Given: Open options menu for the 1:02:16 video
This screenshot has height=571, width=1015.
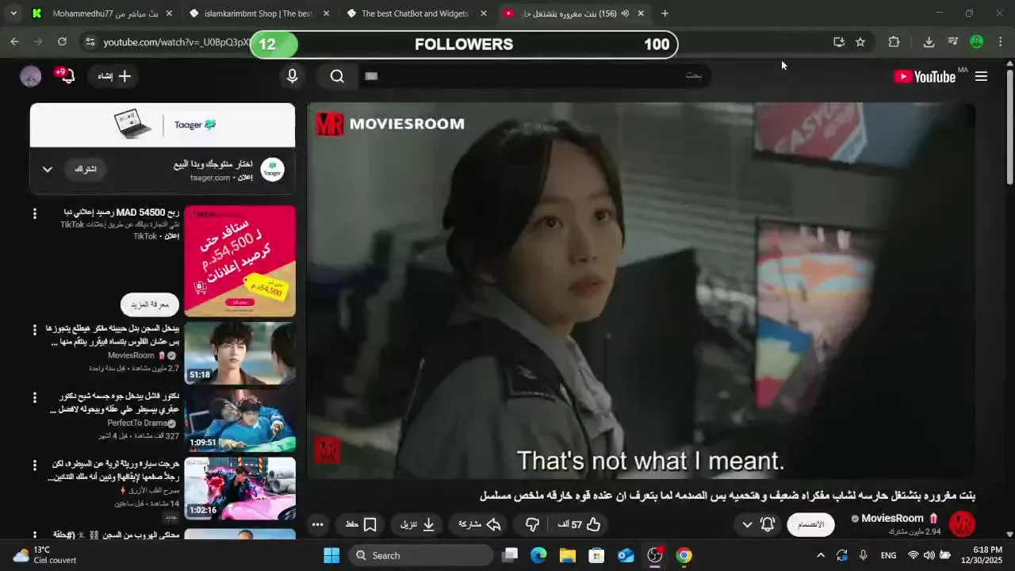Looking at the screenshot, I should click(34, 465).
